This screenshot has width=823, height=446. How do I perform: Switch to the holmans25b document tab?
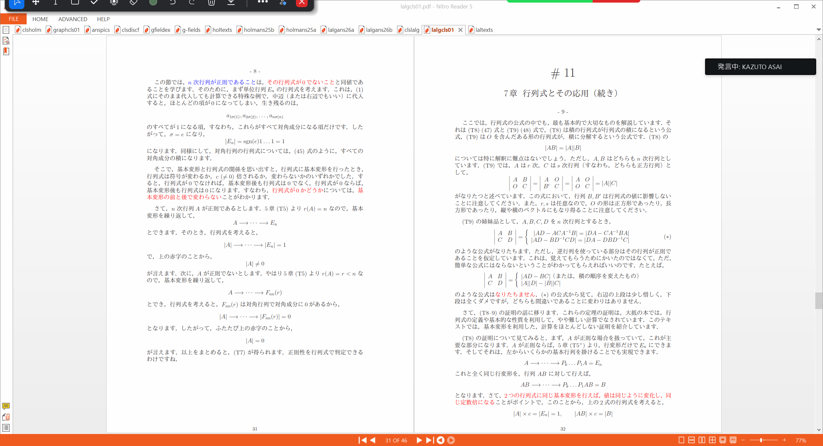pyautogui.click(x=256, y=30)
